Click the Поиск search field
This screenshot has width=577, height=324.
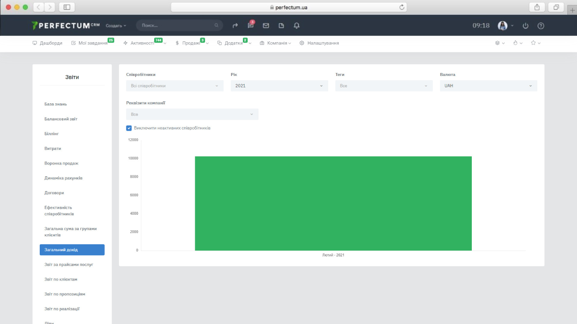coord(177,25)
